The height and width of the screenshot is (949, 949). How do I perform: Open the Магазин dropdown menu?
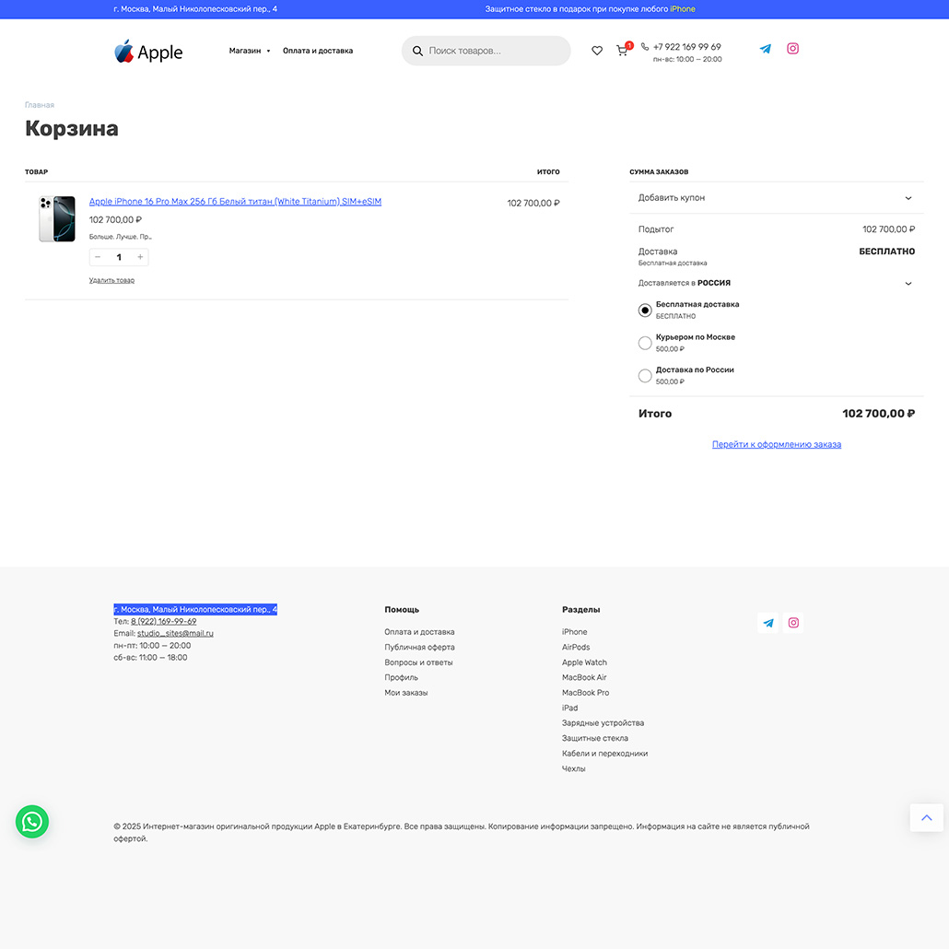[x=249, y=51]
